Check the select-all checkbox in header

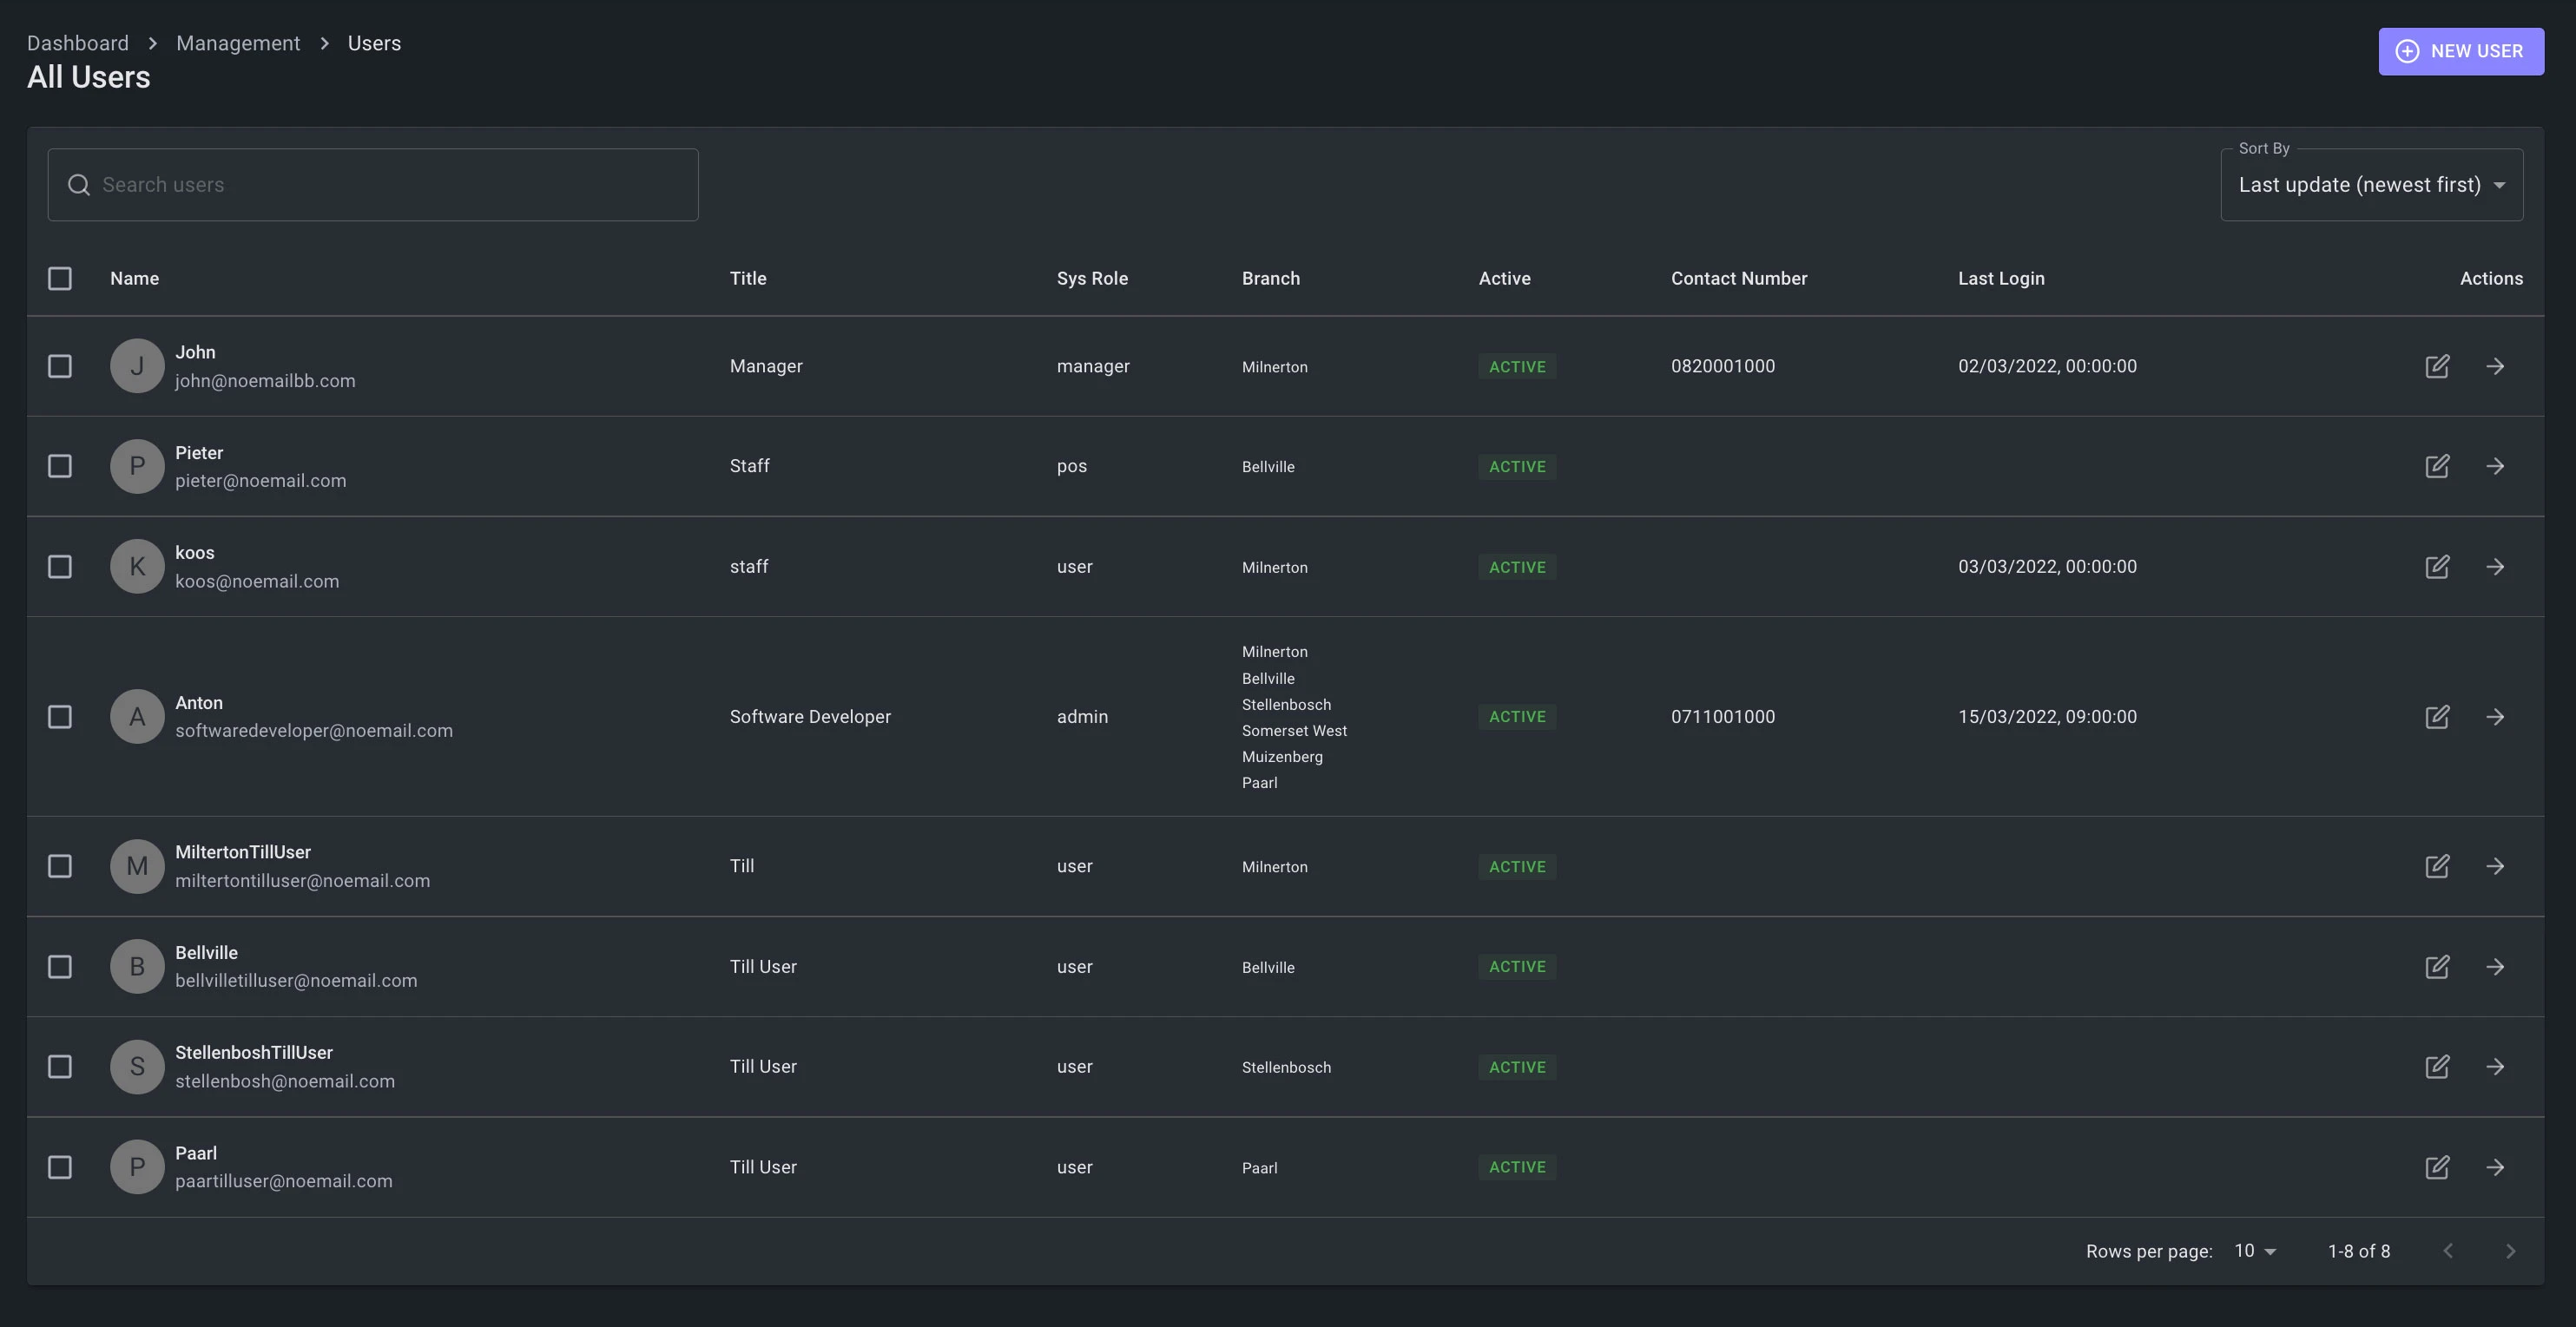click(60, 279)
